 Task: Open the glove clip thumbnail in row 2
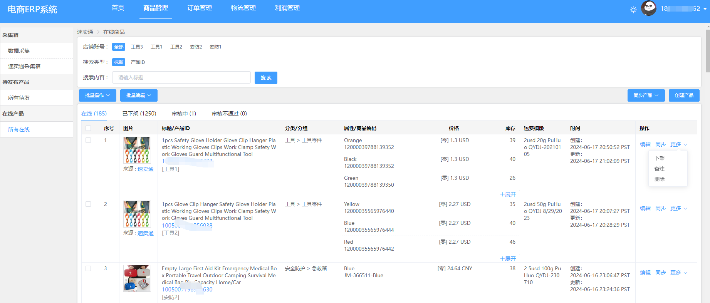coord(137,214)
